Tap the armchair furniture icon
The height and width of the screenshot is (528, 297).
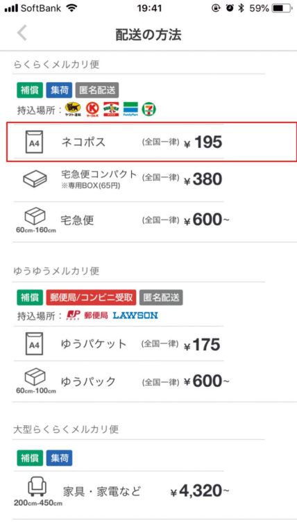(x=37, y=486)
